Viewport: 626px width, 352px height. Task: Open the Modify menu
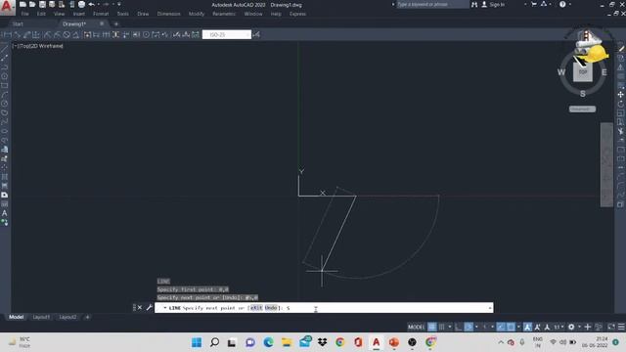pos(197,14)
